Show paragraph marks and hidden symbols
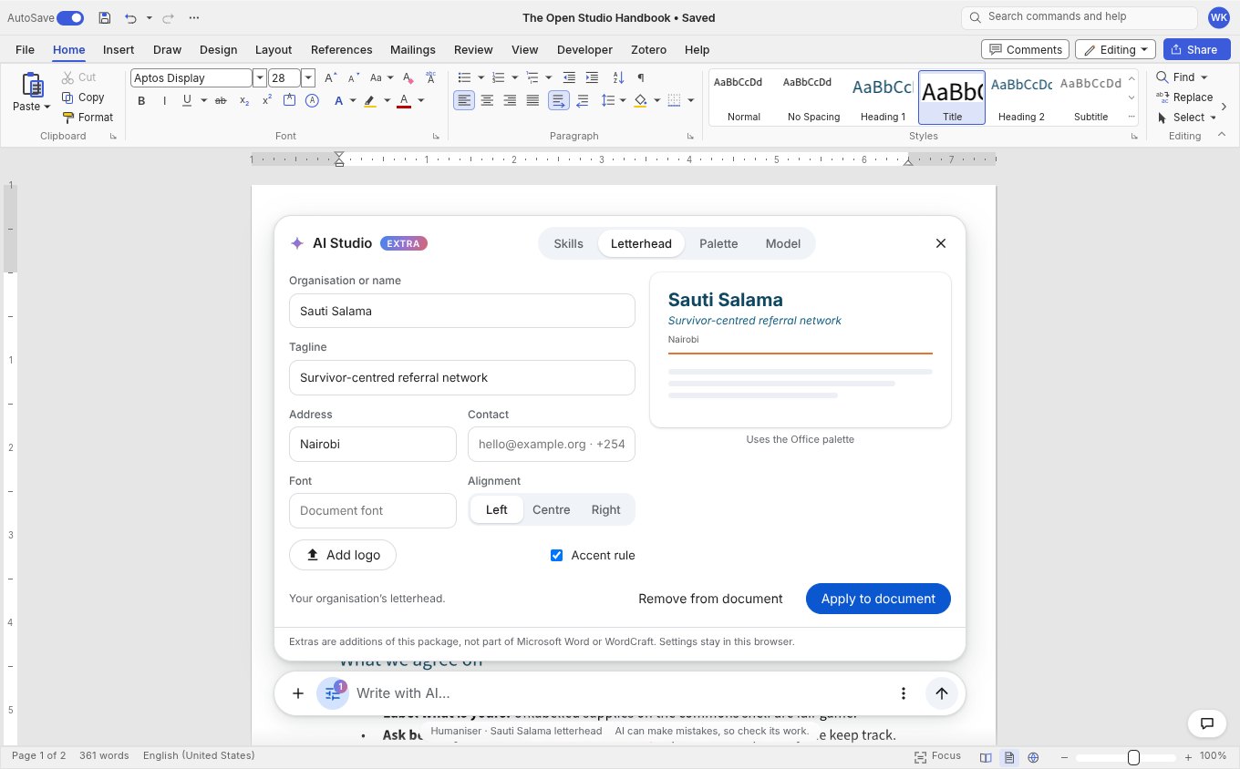The height and width of the screenshot is (769, 1240). point(641,78)
